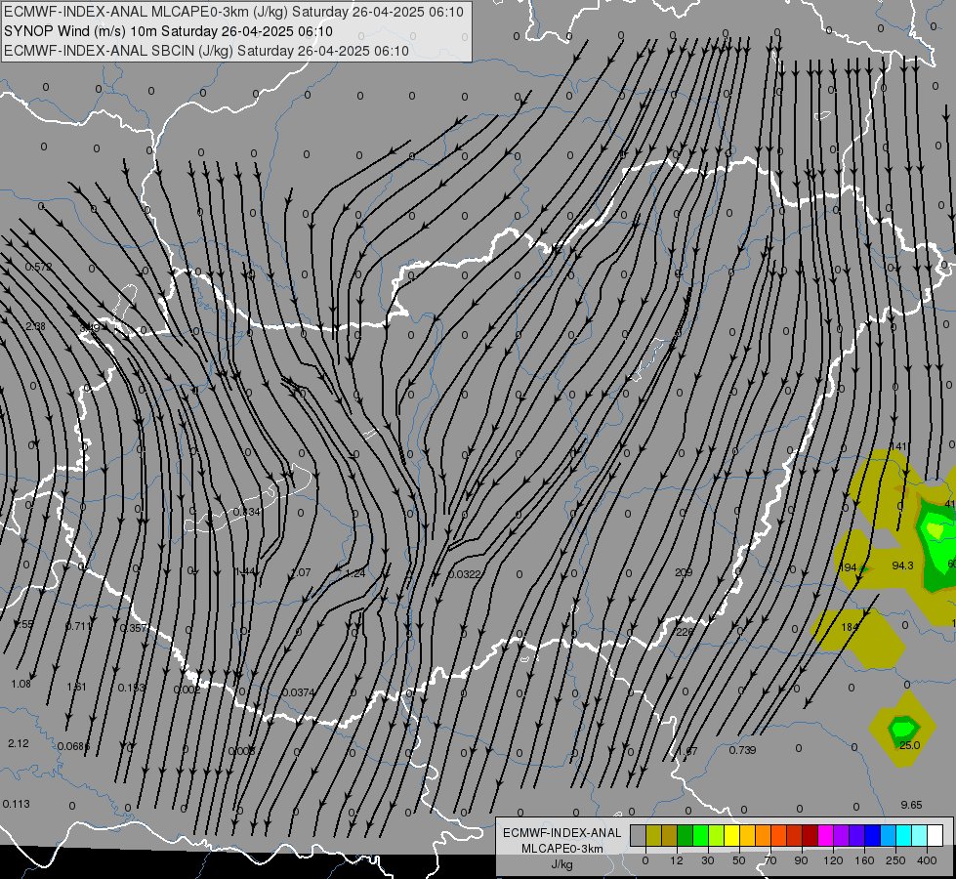Select the map value 2.12

(x=19, y=743)
